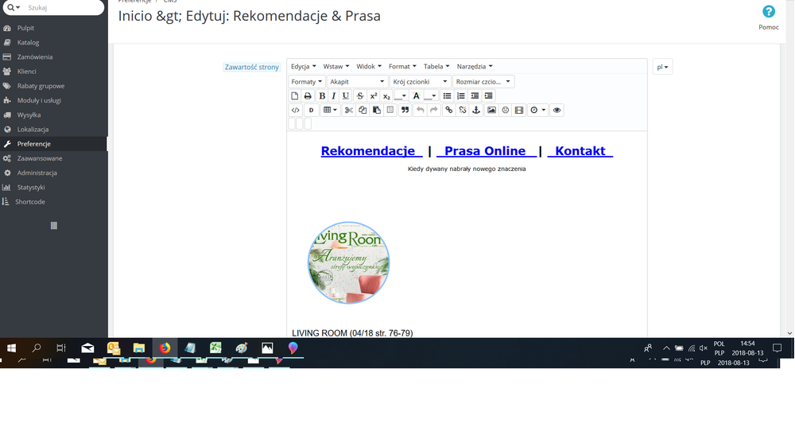Screen dimensions: 795x447
Task: Click the D toolbar button
Action: (311, 110)
